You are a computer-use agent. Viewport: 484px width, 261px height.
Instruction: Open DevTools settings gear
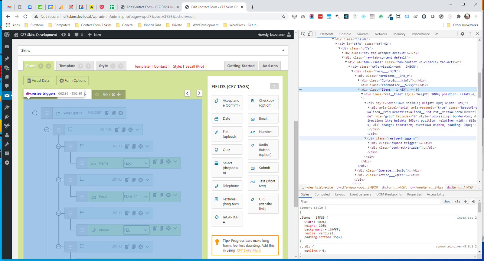pos(462,34)
